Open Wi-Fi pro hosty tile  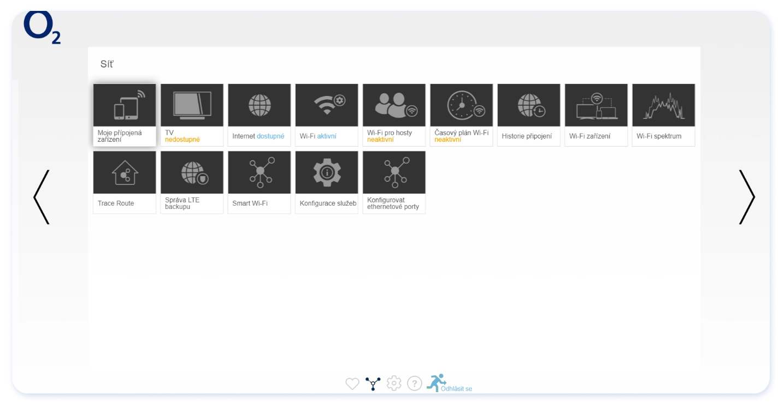coord(394,115)
